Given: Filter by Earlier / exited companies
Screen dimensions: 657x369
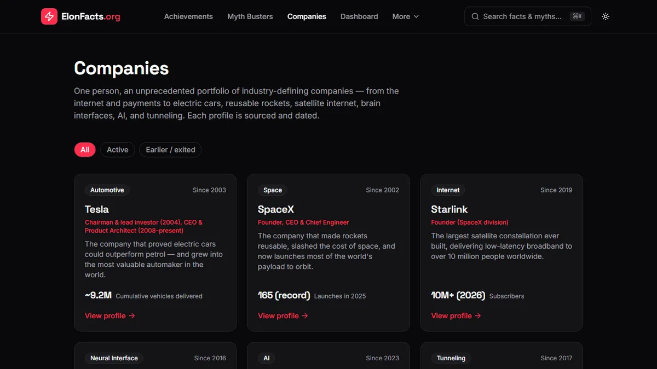Looking at the screenshot, I should click(170, 150).
